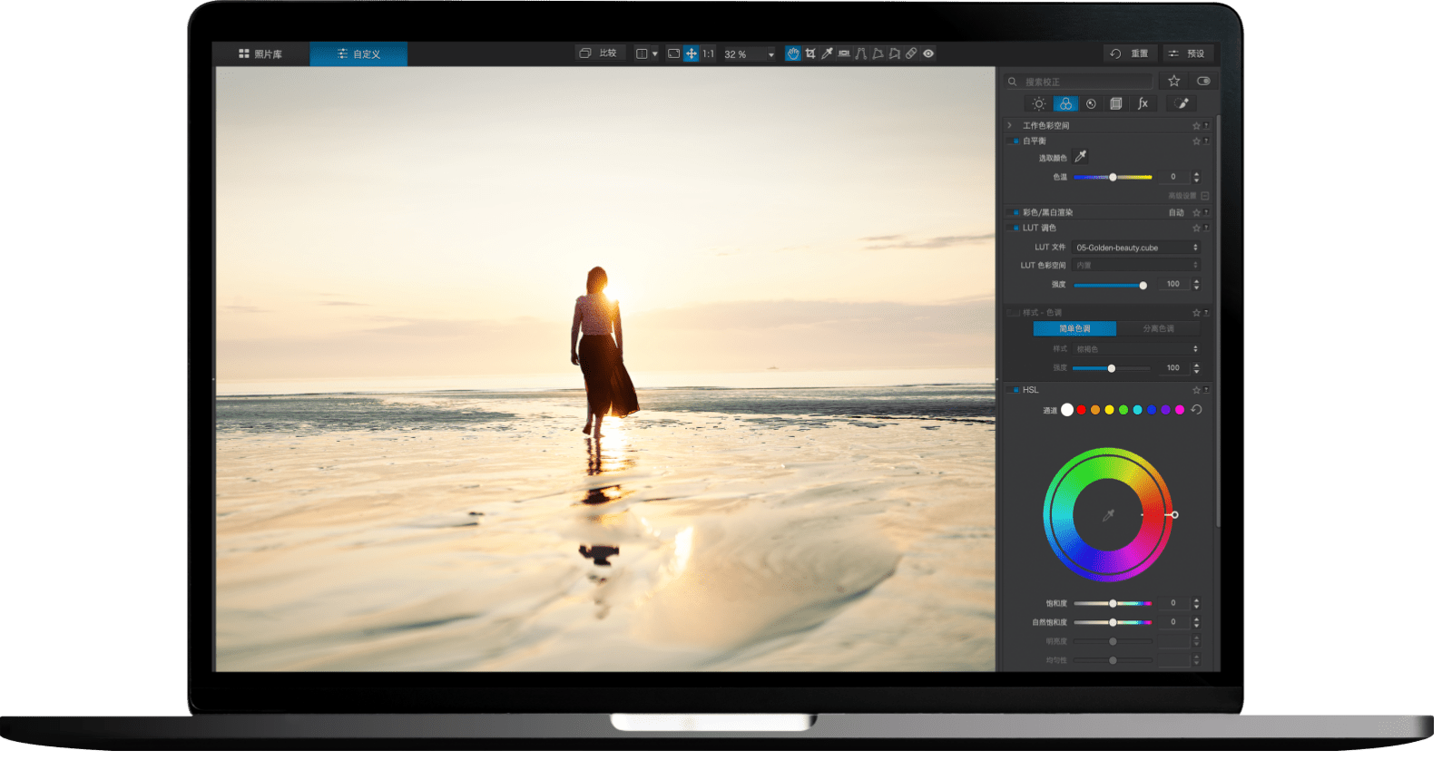This screenshot has height=760, width=1452.
Task: Toggle the HSL correction switch
Action: point(1014,390)
